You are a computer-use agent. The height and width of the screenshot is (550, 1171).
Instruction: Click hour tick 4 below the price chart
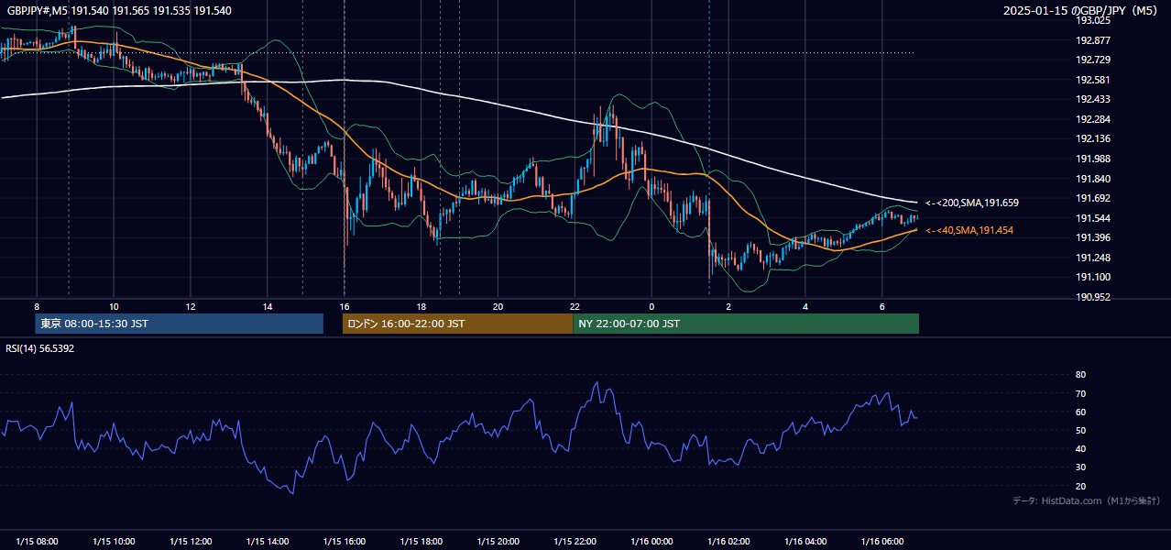(x=805, y=306)
